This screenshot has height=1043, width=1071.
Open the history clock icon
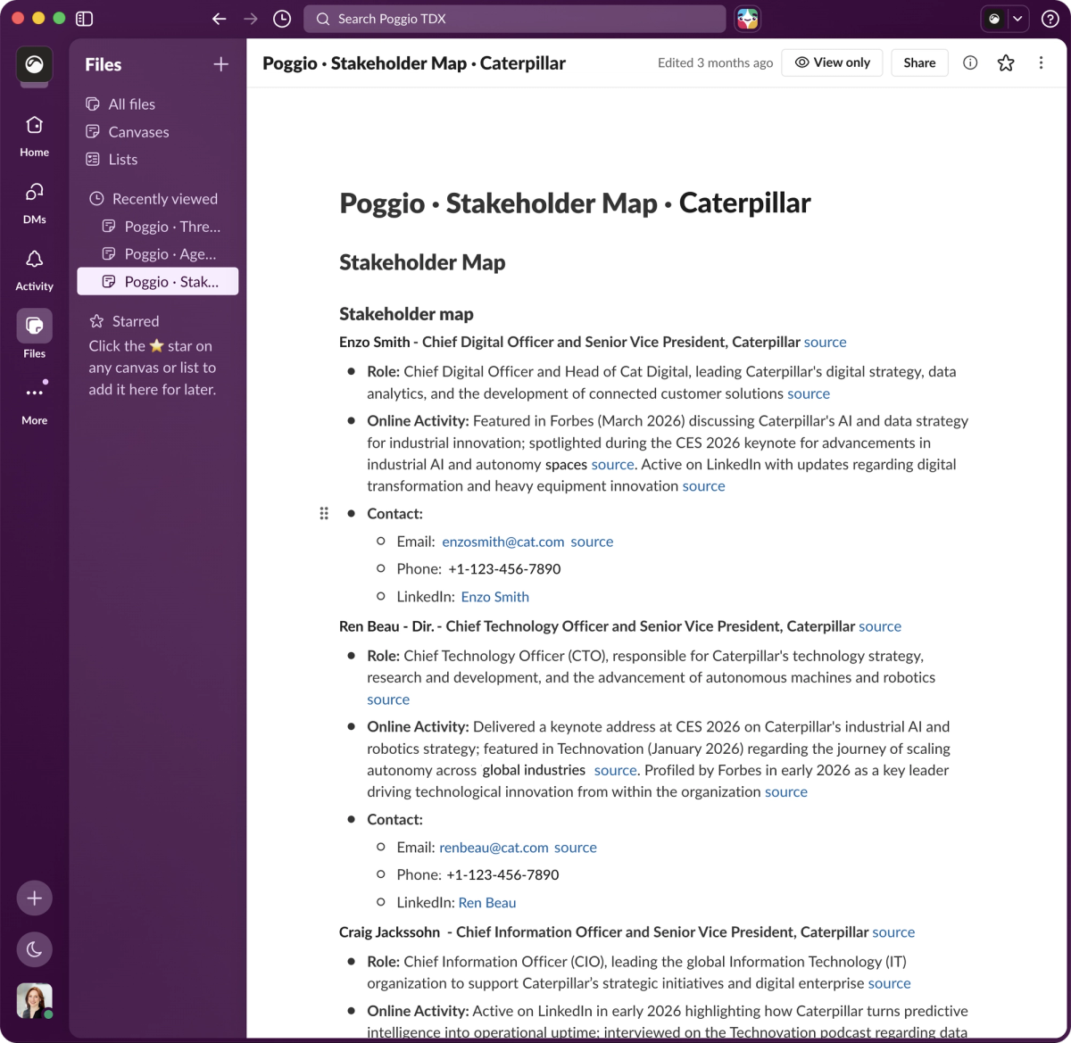tap(282, 19)
